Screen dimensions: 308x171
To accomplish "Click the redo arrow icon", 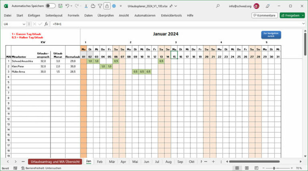I will tap(77, 6).
